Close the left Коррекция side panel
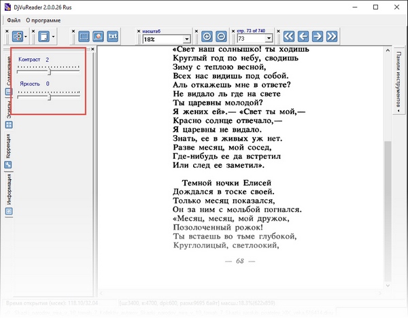Image resolution: width=408 pixels, height=318 pixels. pyautogui.click(x=93, y=49)
